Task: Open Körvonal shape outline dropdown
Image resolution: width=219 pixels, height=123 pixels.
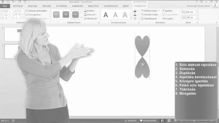Action: point(90,14)
